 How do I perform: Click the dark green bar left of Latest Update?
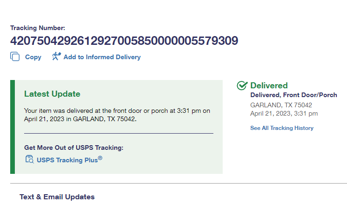(x=13, y=127)
